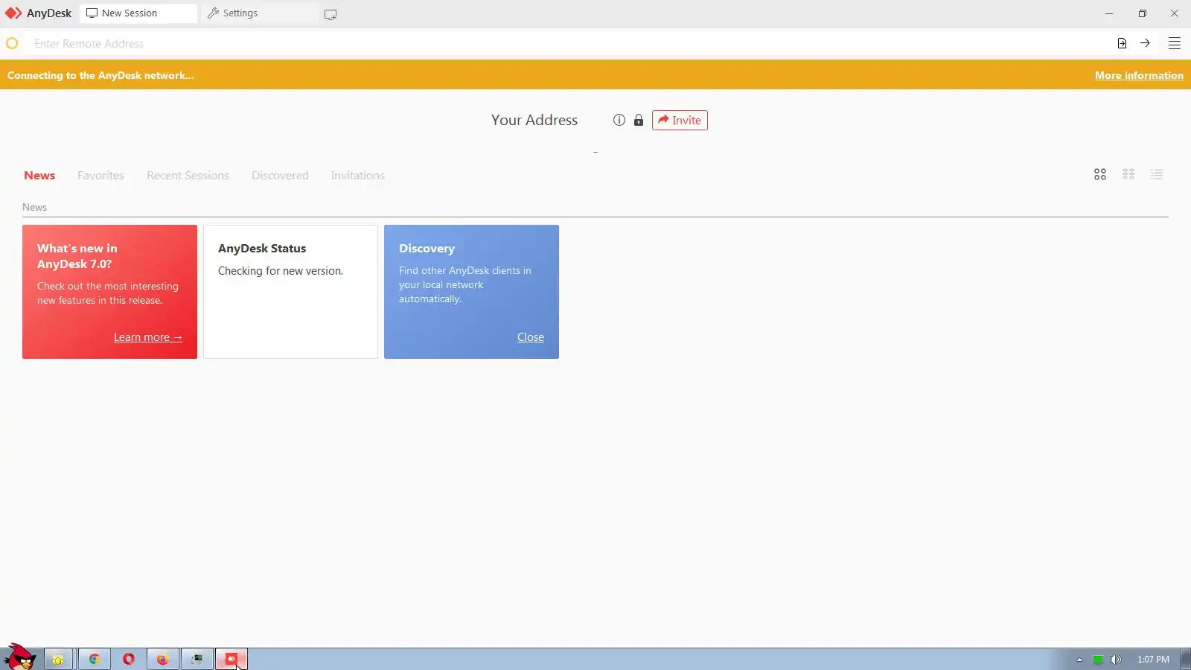The height and width of the screenshot is (670, 1191).
Task: Switch to the Invitations tab
Action: pyautogui.click(x=357, y=176)
